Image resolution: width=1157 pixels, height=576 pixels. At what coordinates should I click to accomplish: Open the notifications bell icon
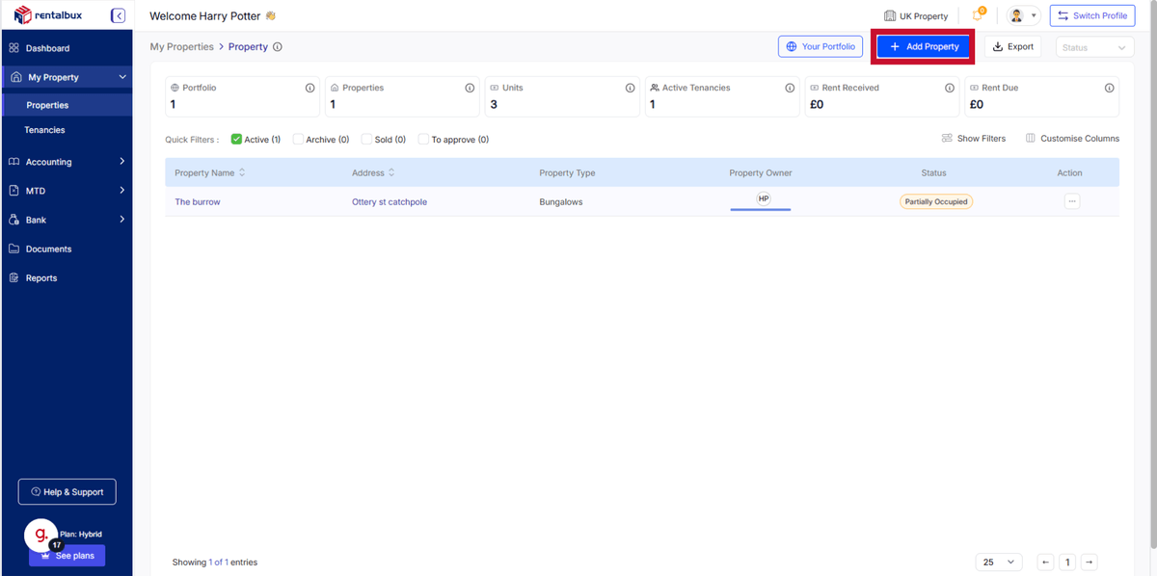point(978,15)
